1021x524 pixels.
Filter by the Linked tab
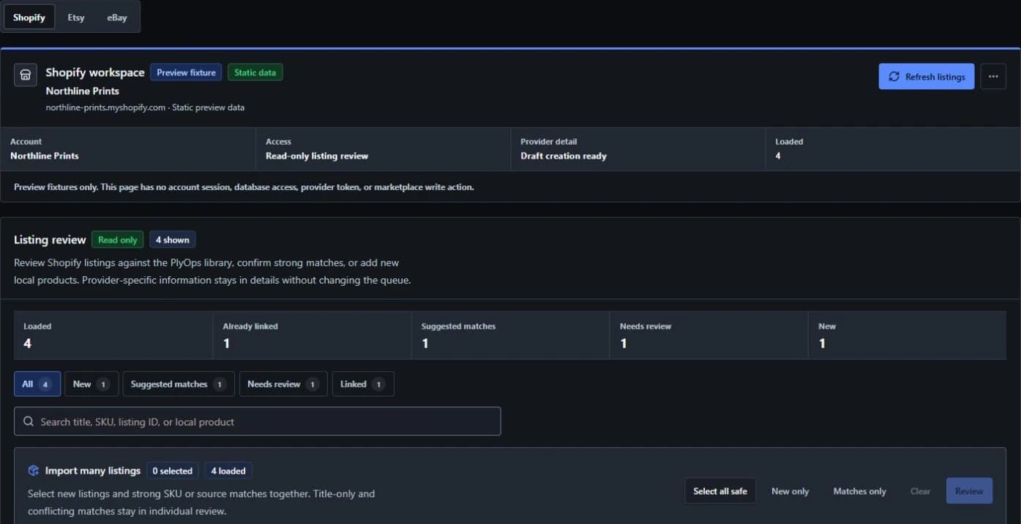coord(363,384)
